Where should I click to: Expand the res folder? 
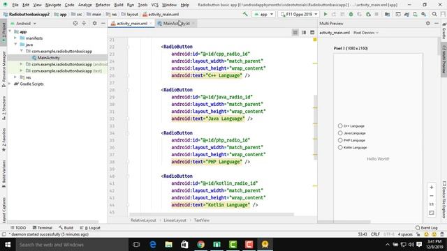pyautogui.click(x=15, y=77)
